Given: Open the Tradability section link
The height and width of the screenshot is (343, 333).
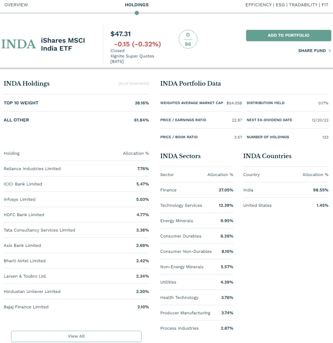Looking at the screenshot, I should (x=303, y=5).
